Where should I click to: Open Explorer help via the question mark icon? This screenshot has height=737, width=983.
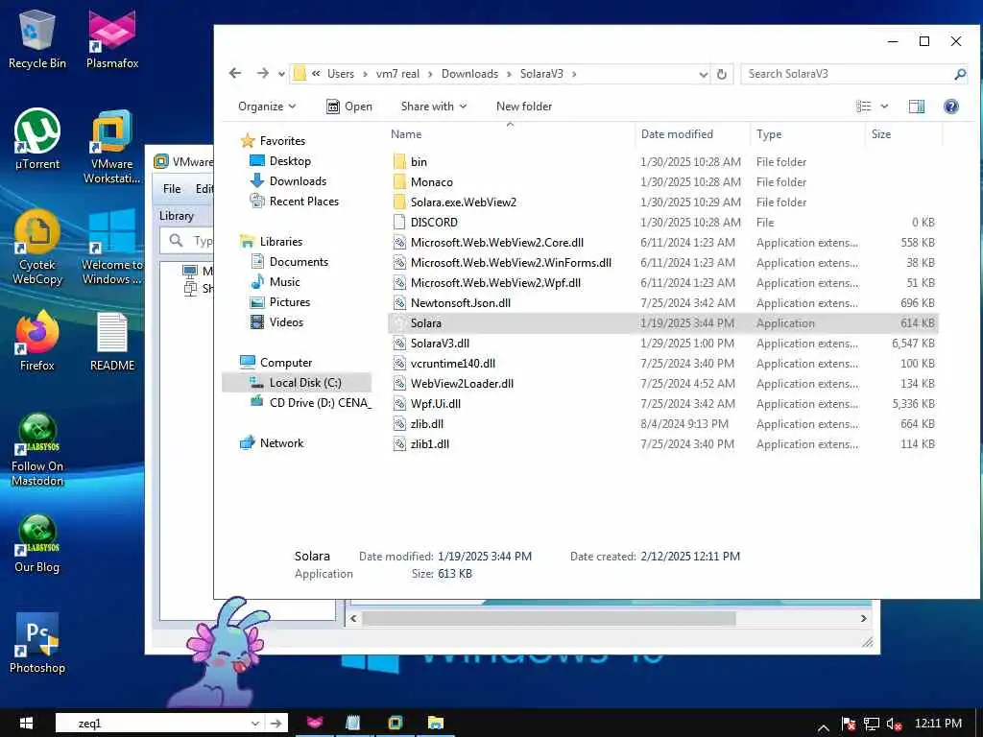(951, 107)
